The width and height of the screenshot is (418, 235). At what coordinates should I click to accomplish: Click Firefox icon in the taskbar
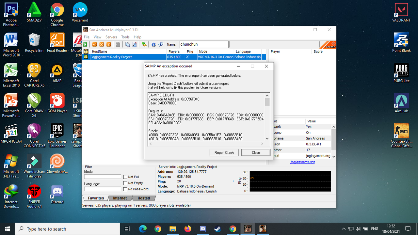(187, 229)
